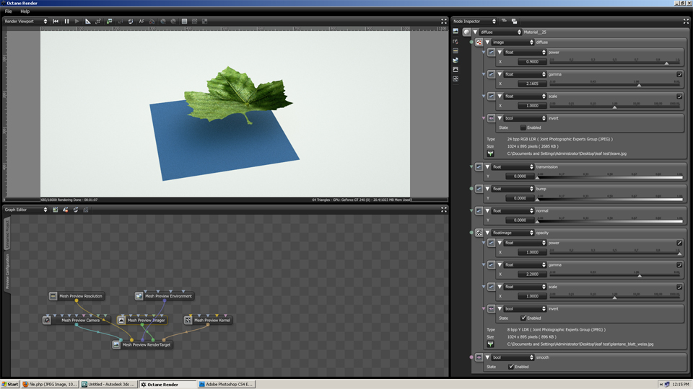693x389 pixels.
Task: Open the Help menu
Action: click(x=25, y=12)
